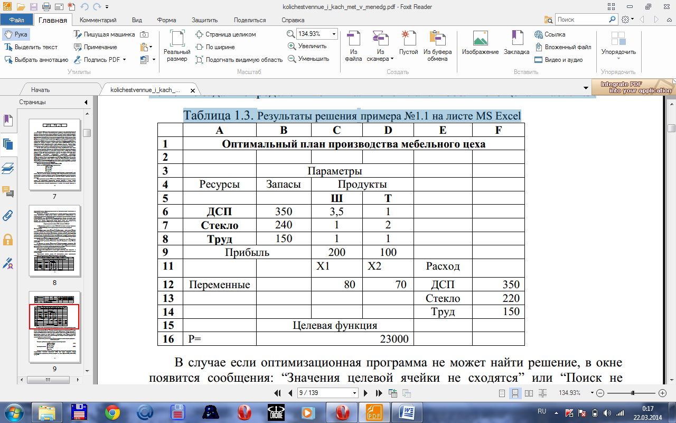Click the zoom-out minus beside slider

[x=600, y=393]
